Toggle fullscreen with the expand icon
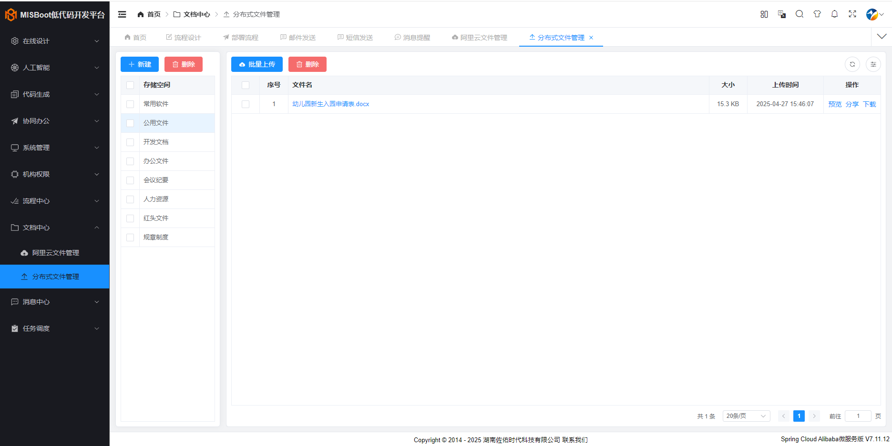892x446 pixels. [x=852, y=14]
